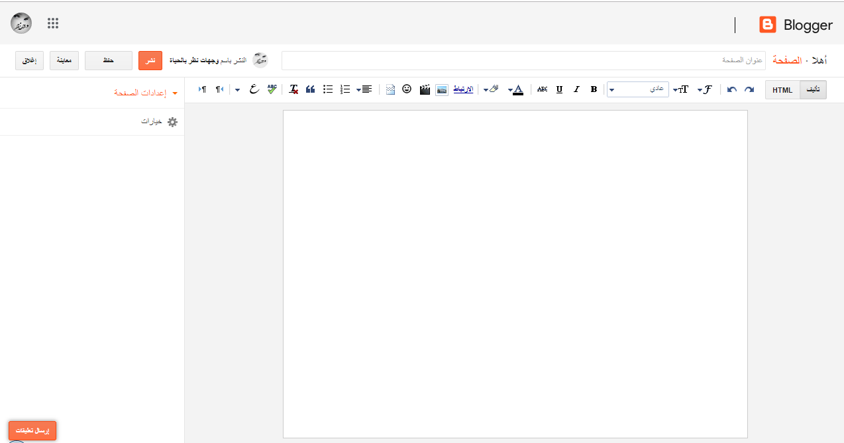844x443 pixels.
Task: Click the أهلا blog name link
Action: click(x=819, y=60)
